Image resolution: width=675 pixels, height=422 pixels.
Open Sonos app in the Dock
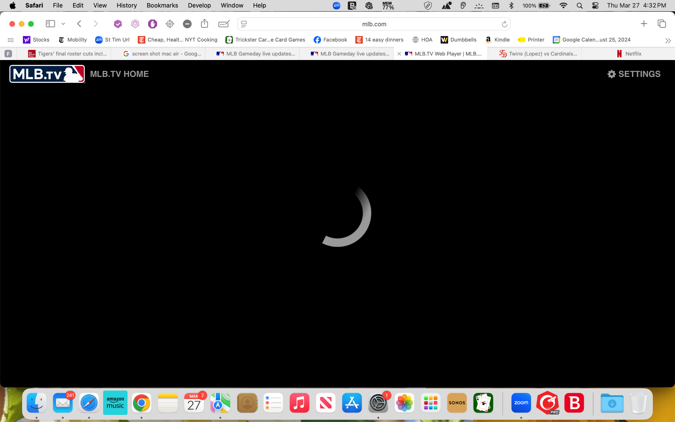coord(457,403)
